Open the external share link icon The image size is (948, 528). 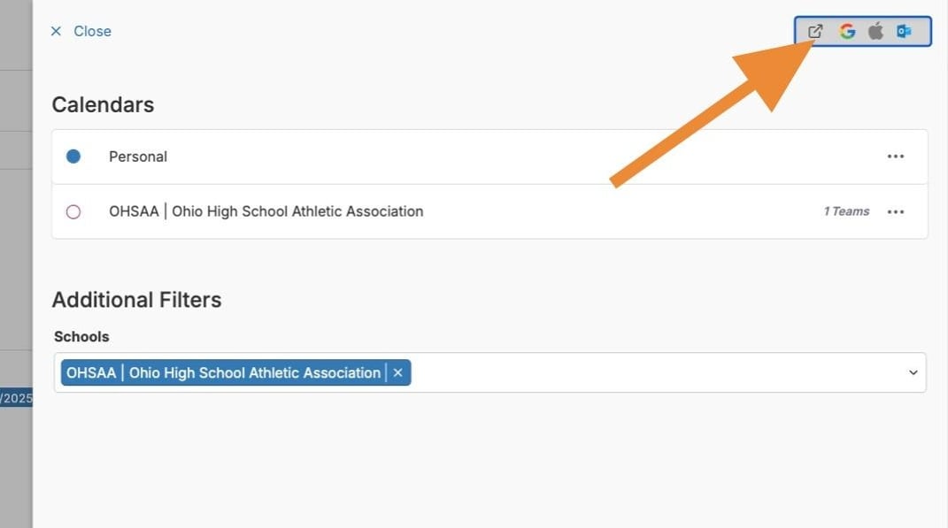coord(815,31)
